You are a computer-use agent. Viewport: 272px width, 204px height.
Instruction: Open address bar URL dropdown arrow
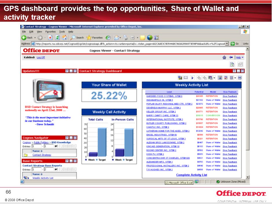tap(227, 43)
